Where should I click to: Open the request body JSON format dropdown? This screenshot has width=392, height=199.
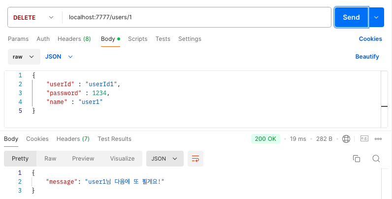pos(59,57)
